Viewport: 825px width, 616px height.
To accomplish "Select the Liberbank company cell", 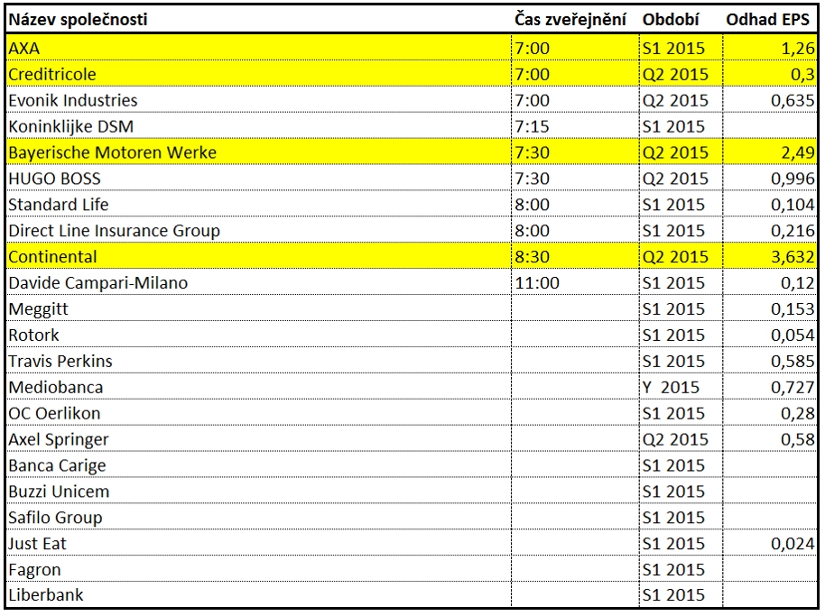I will coord(259,594).
